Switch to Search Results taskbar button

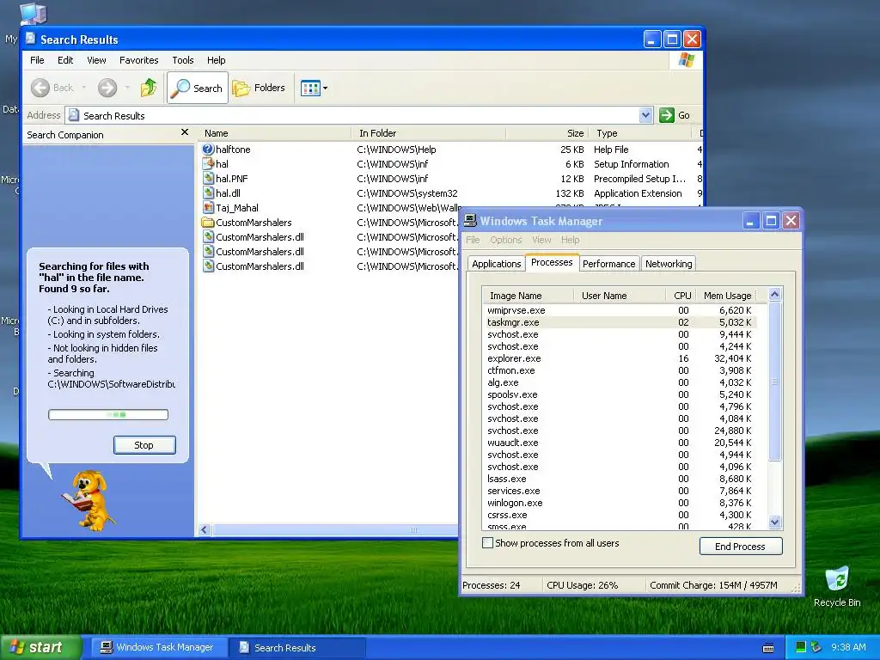tap(296, 647)
